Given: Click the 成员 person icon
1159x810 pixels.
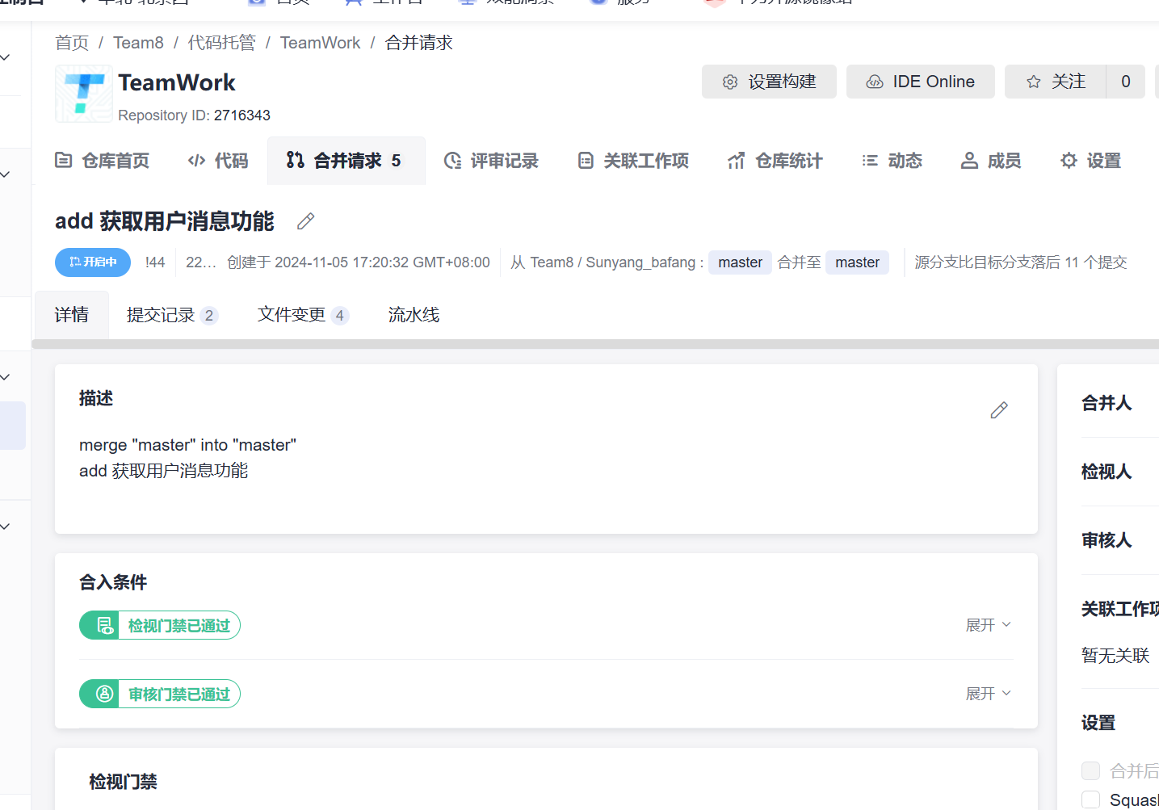Looking at the screenshot, I should 969,161.
